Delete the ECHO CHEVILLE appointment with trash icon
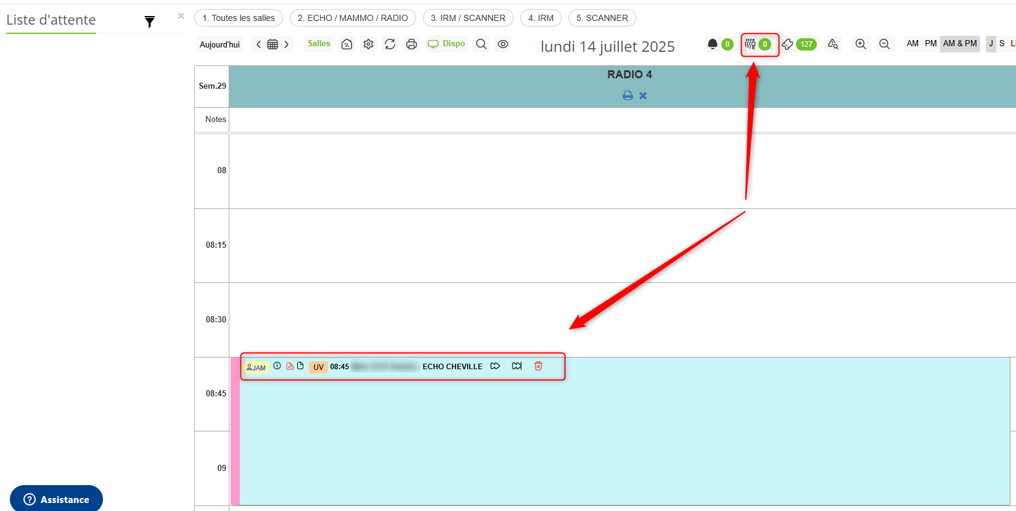Screen dimensions: 1016x511 click(x=538, y=366)
